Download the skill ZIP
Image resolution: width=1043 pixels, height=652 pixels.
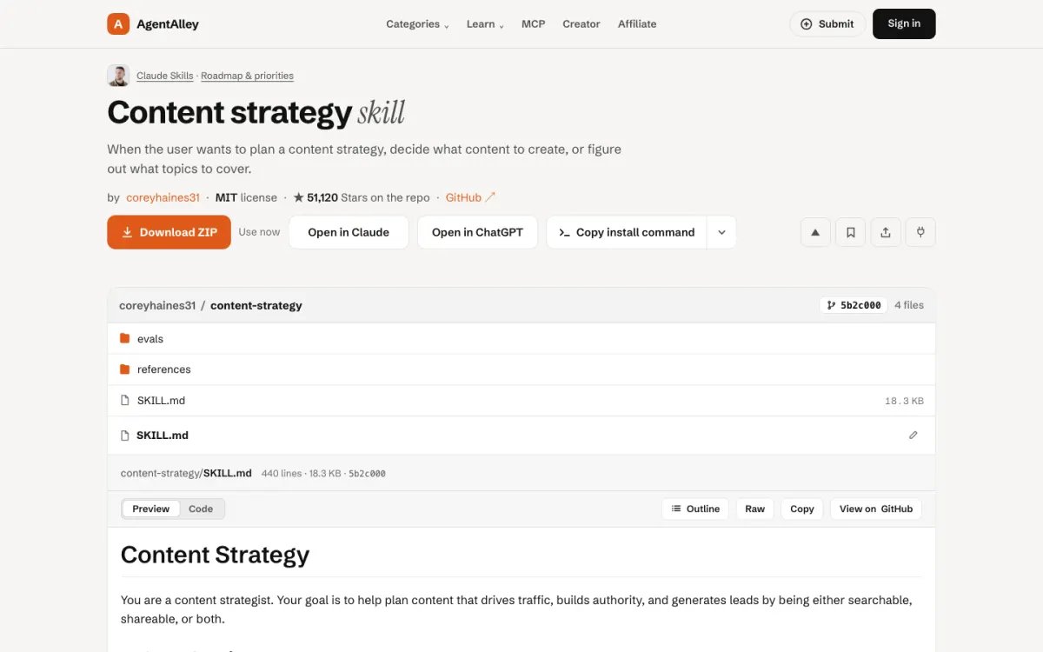click(x=169, y=232)
